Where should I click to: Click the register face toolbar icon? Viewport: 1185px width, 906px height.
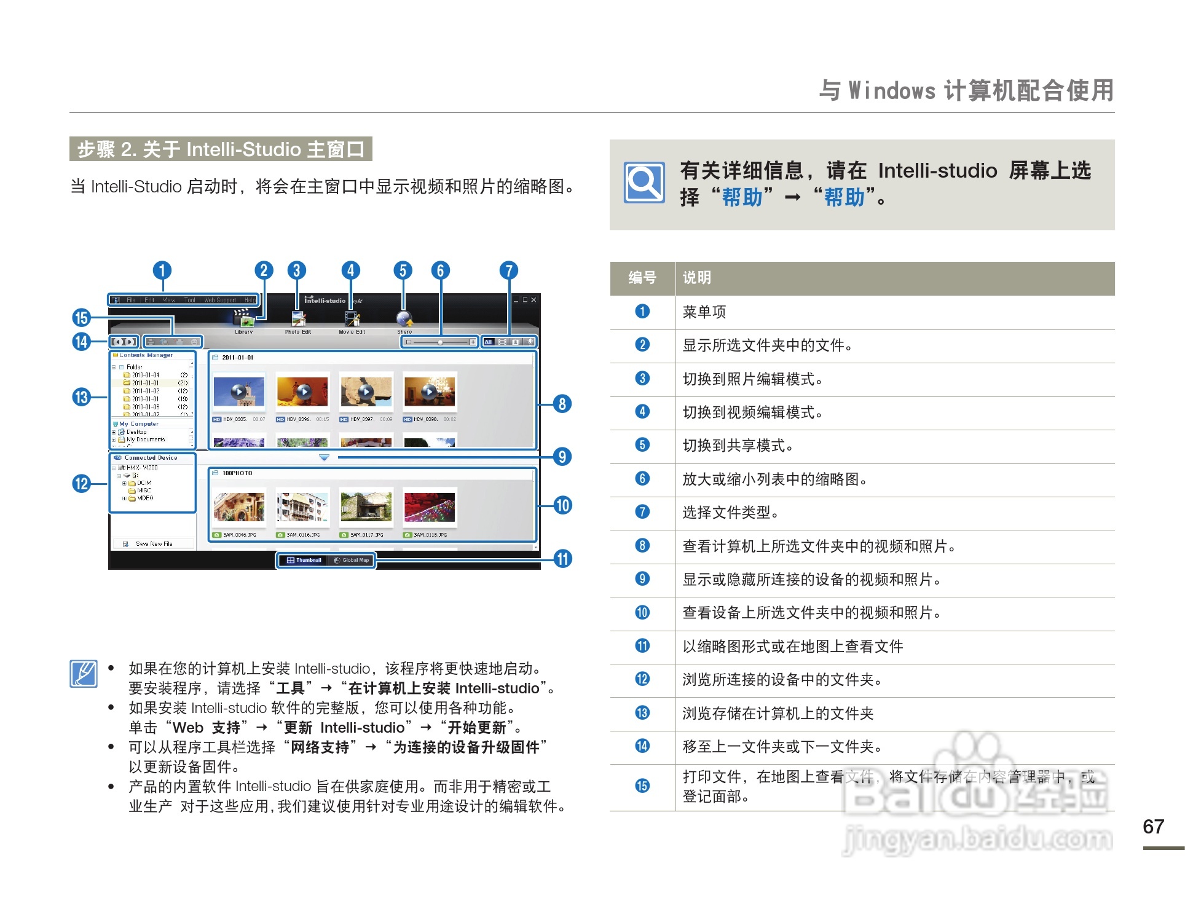pos(194,342)
